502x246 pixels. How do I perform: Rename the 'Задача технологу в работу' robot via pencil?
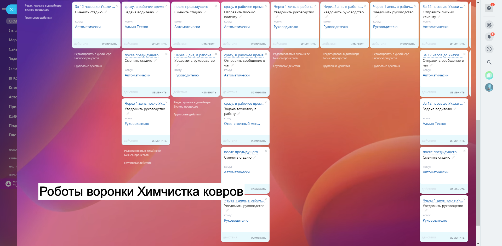[x=239, y=114]
